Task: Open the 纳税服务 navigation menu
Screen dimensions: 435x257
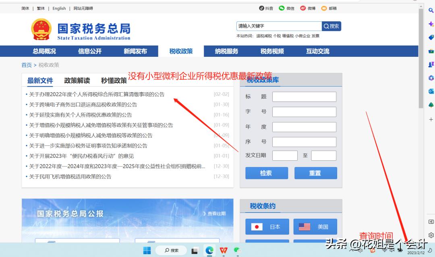Action: point(226,51)
